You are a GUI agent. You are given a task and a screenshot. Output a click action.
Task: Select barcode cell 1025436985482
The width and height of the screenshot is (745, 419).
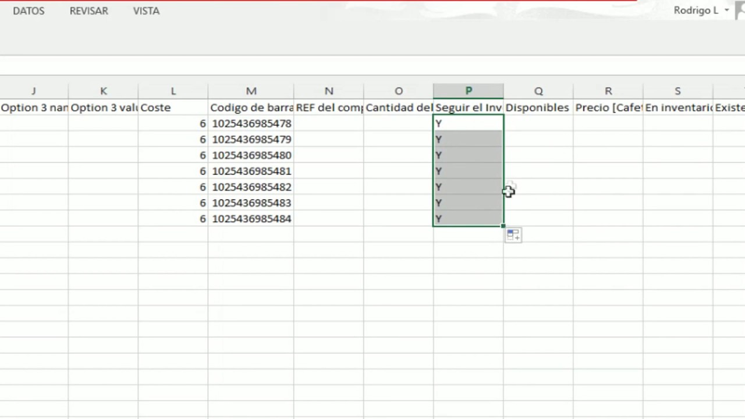tap(251, 187)
